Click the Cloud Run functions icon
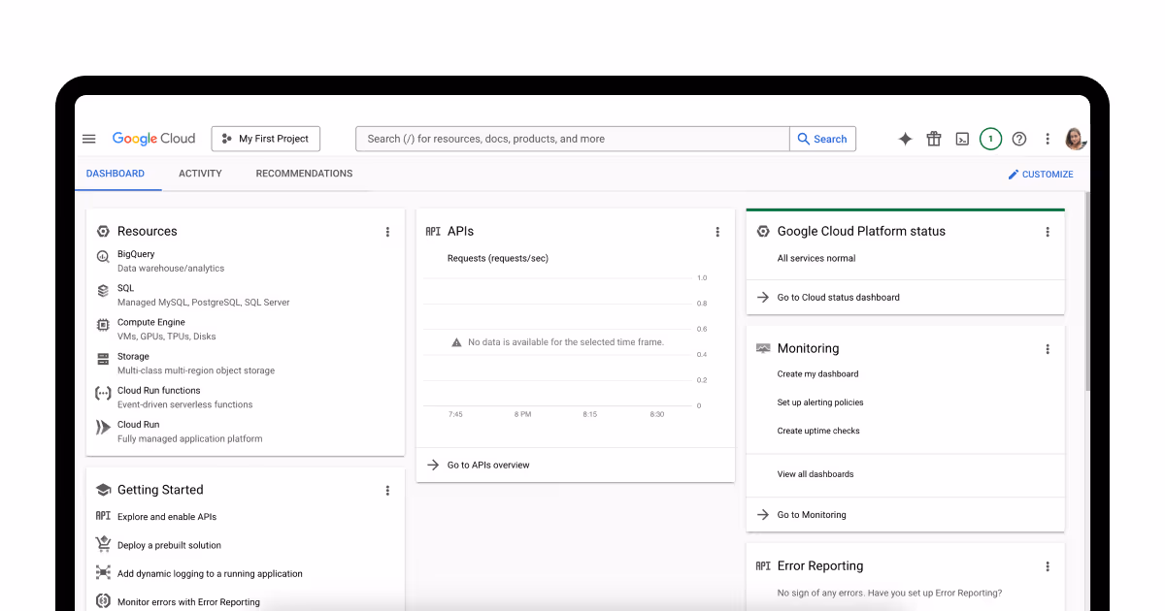 pyautogui.click(x=103, y=393)
